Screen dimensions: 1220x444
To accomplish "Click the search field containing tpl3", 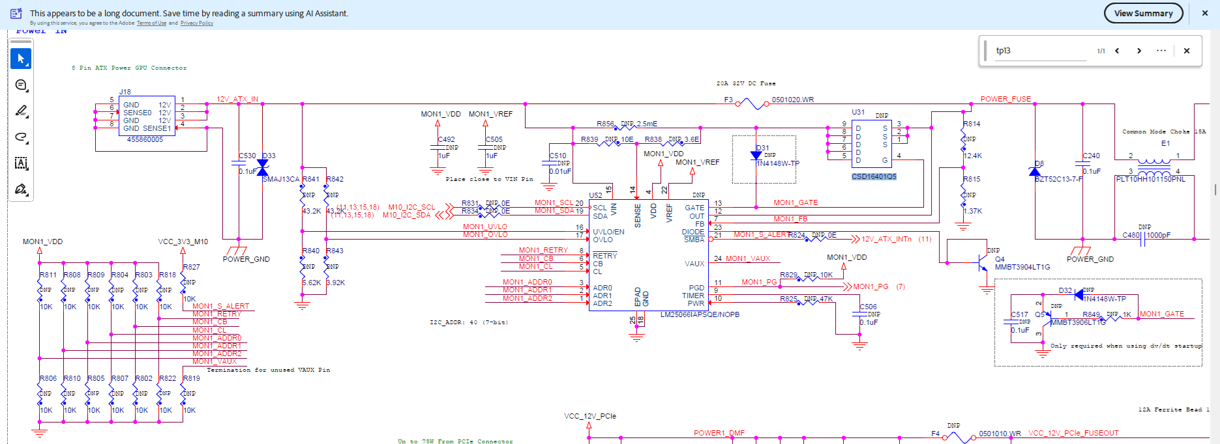I will [x=1041, y=51].
